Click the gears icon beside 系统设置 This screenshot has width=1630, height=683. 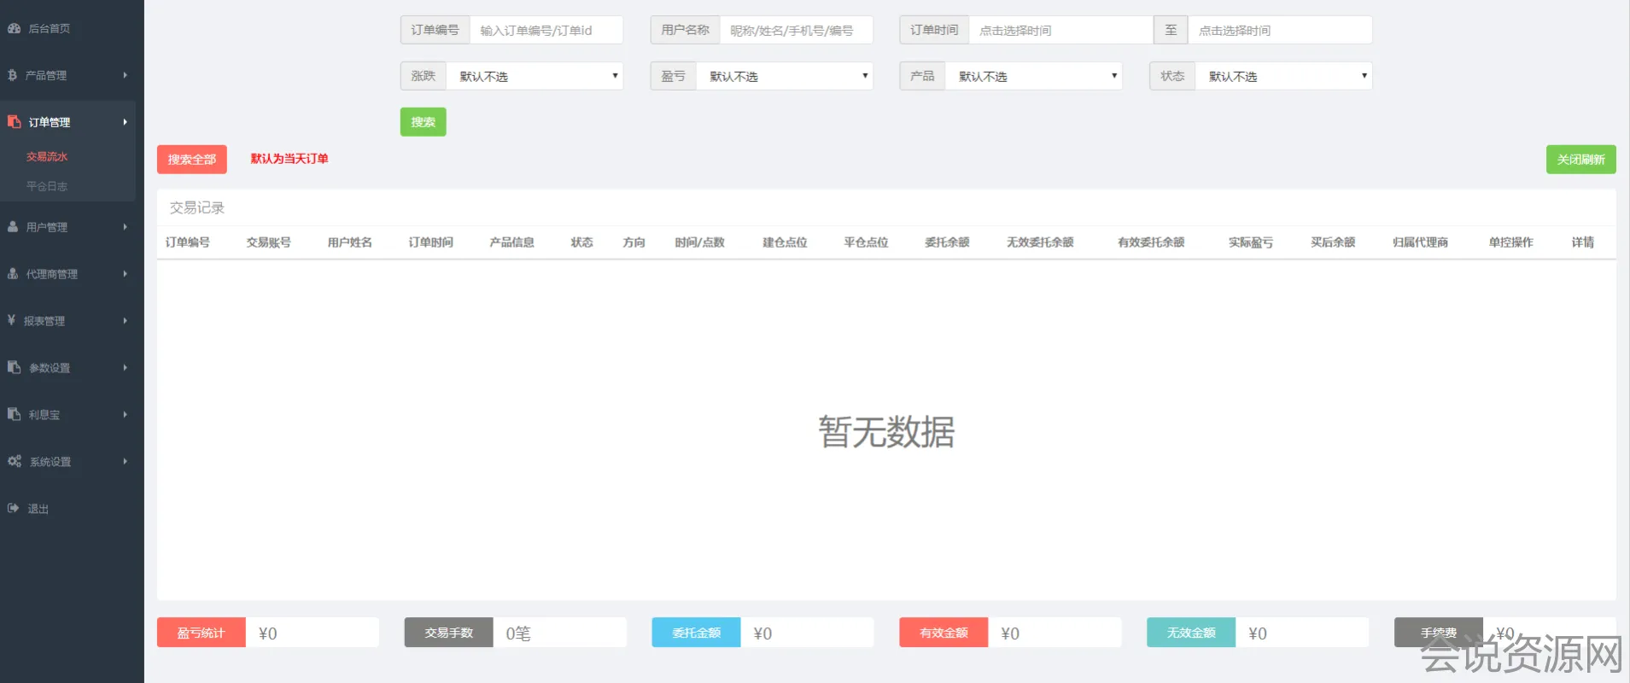click(15, 462)
